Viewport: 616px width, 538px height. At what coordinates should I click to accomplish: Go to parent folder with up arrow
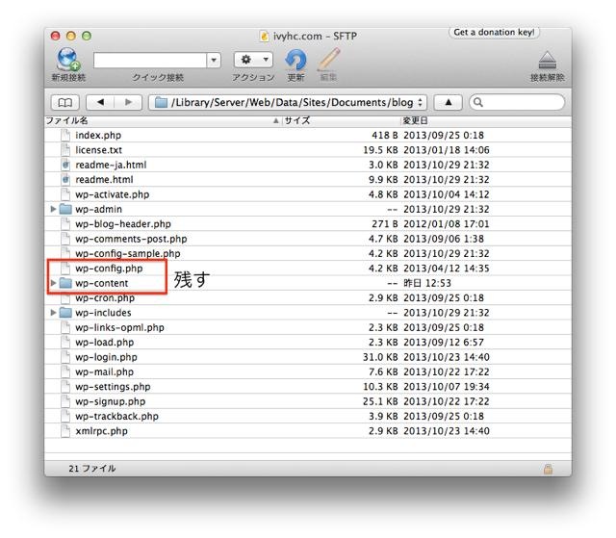448,102
